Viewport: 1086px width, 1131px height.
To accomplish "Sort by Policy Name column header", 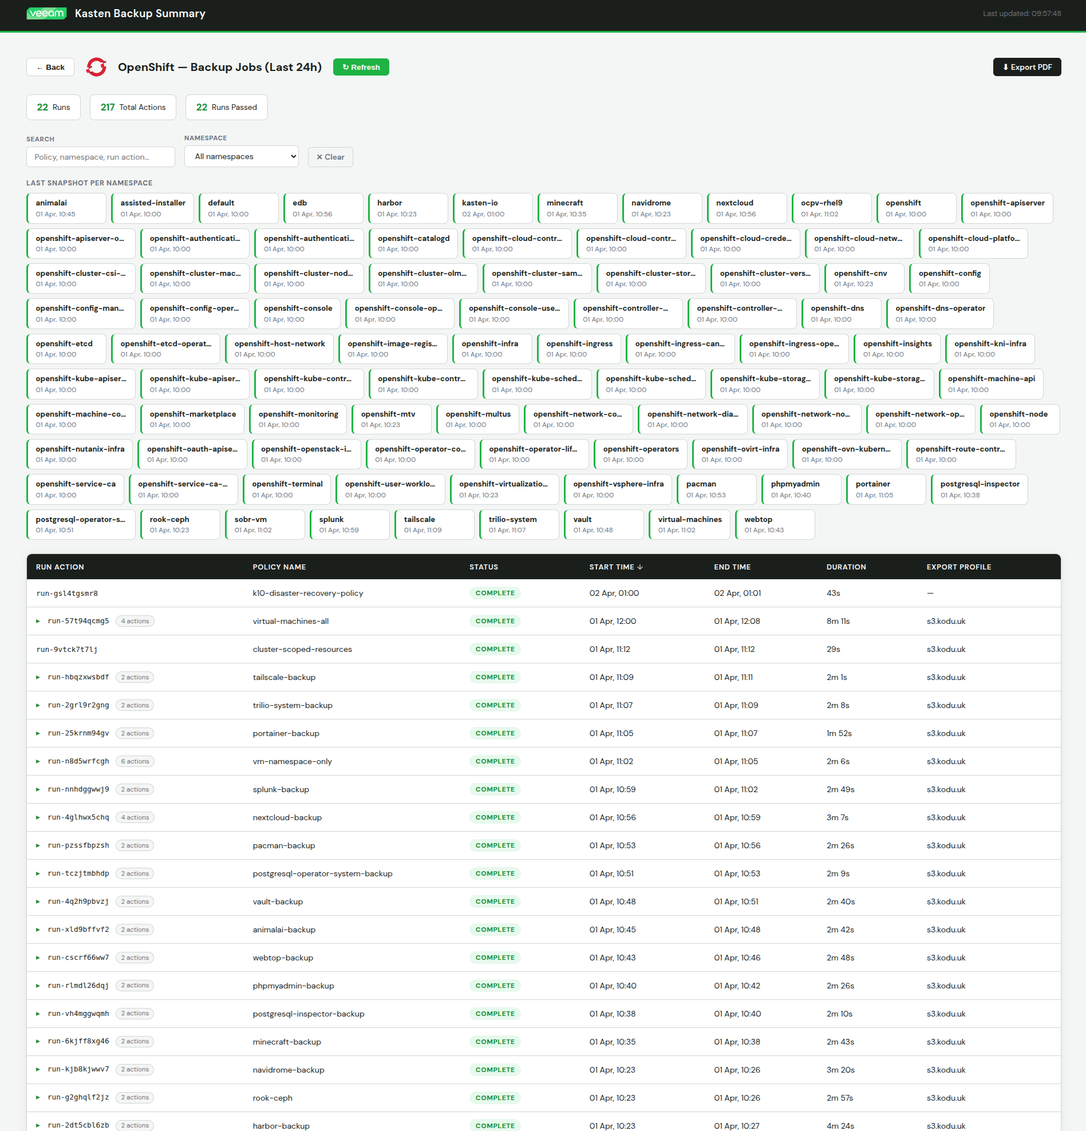I will pos(279,567).
